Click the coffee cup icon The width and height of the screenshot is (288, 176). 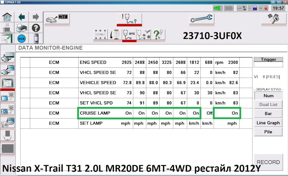(x=7, y=28)
